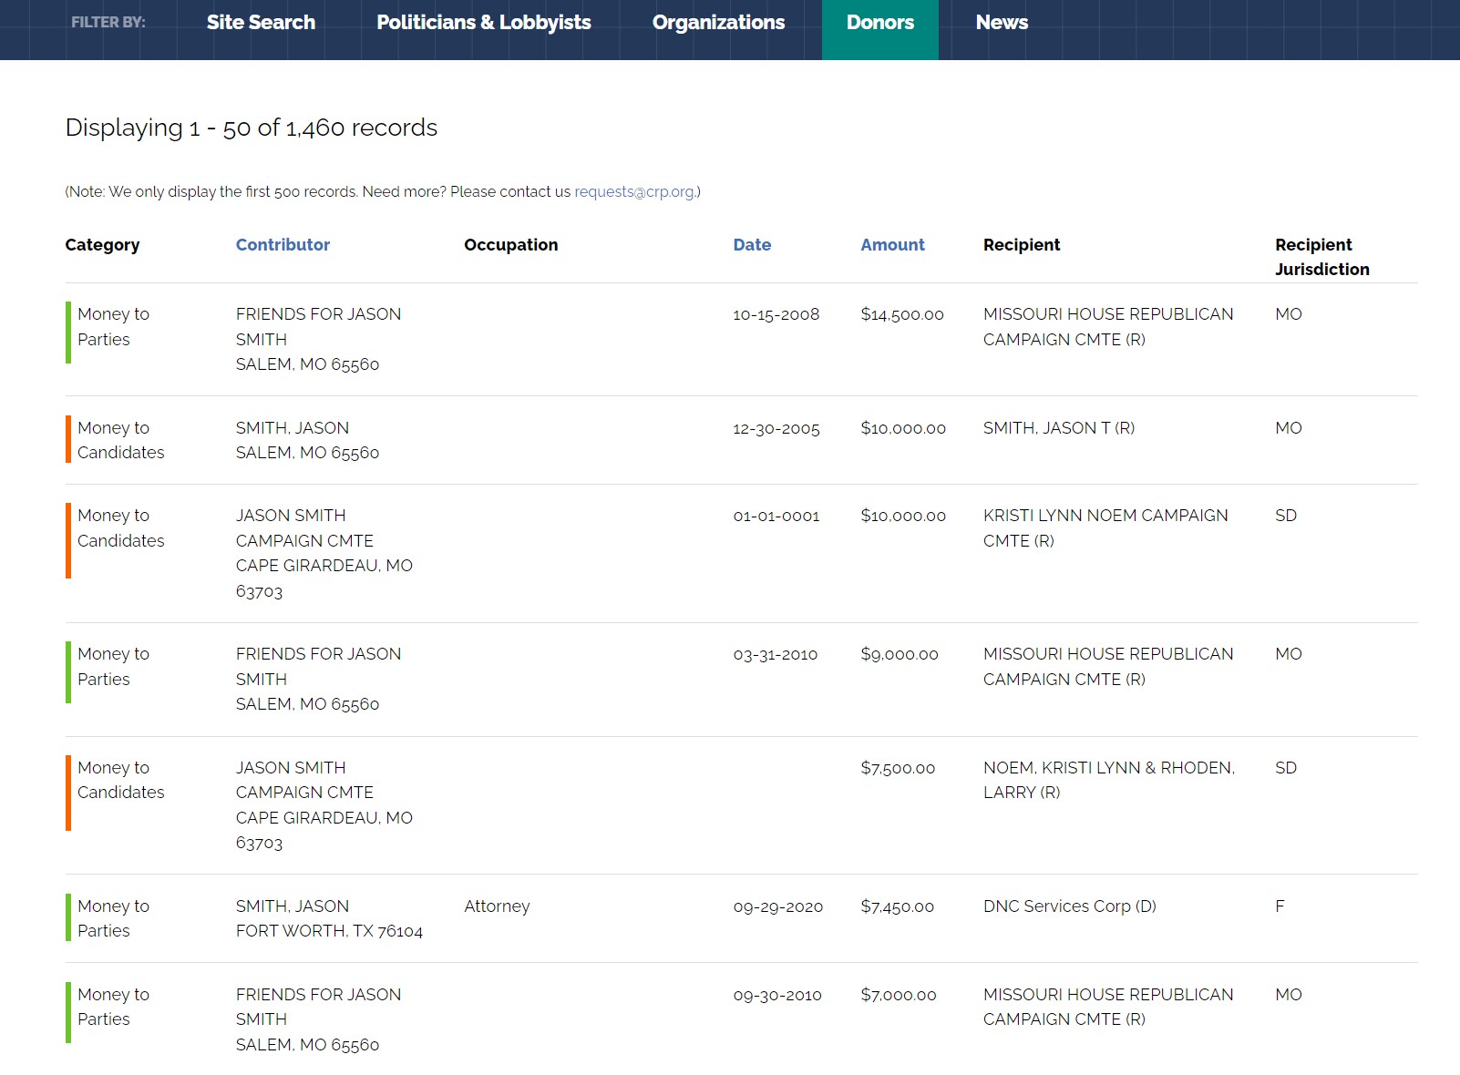1460x1075 pixels.
Task: Click the $7,500.00 amount cell
Action: click(x=898, y=768)
